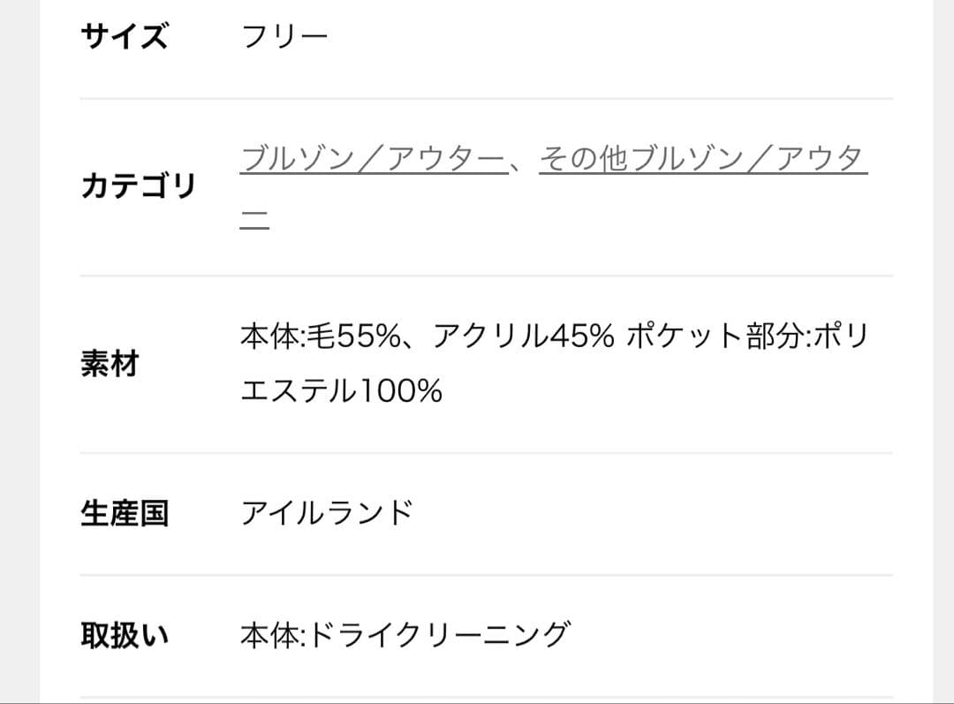Click ポリ at the end of the material line
Screen dimensions: 954x704
click(842, 337)
